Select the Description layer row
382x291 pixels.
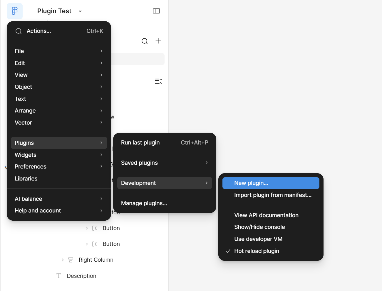[99, 276]
